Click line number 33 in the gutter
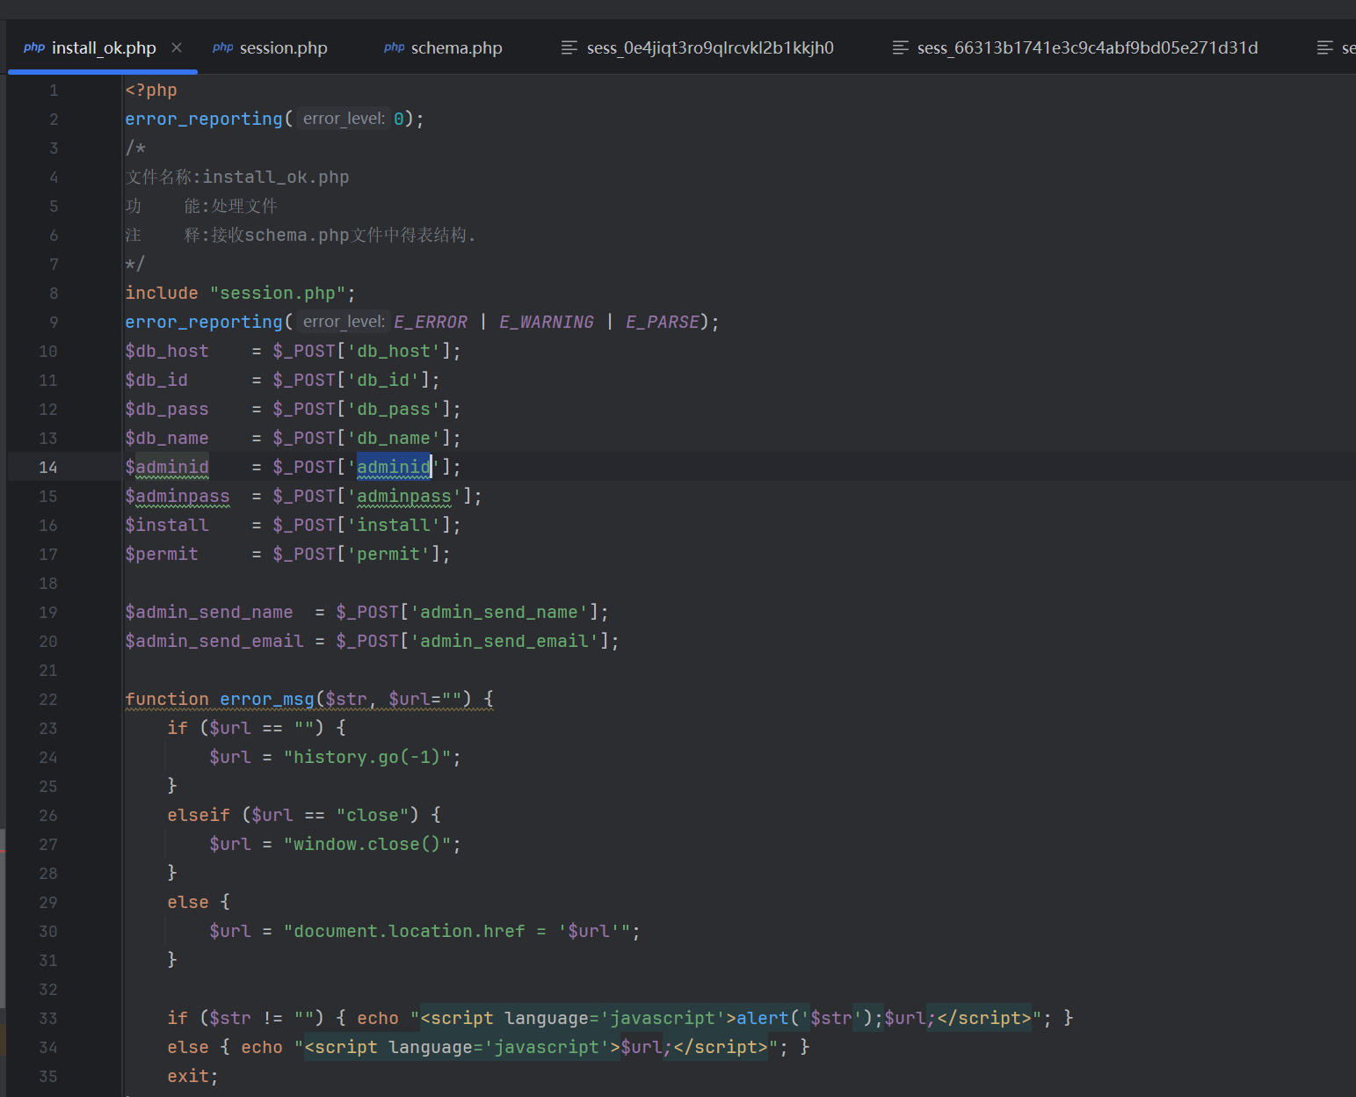 (x=47, y=1018)
